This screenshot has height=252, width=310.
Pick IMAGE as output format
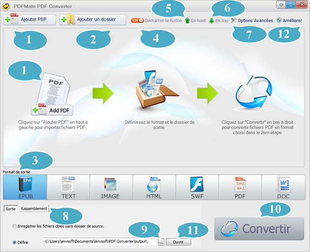click(x=111, y=187)
